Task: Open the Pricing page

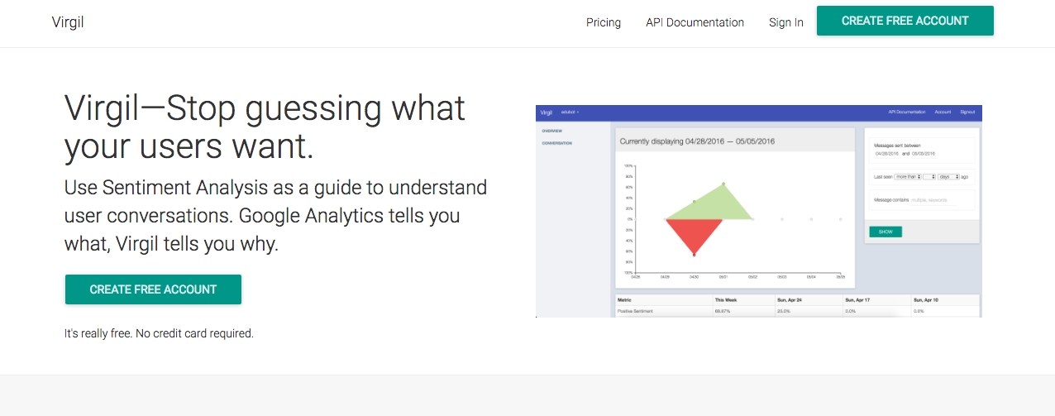Action: [x=604, y=22]
